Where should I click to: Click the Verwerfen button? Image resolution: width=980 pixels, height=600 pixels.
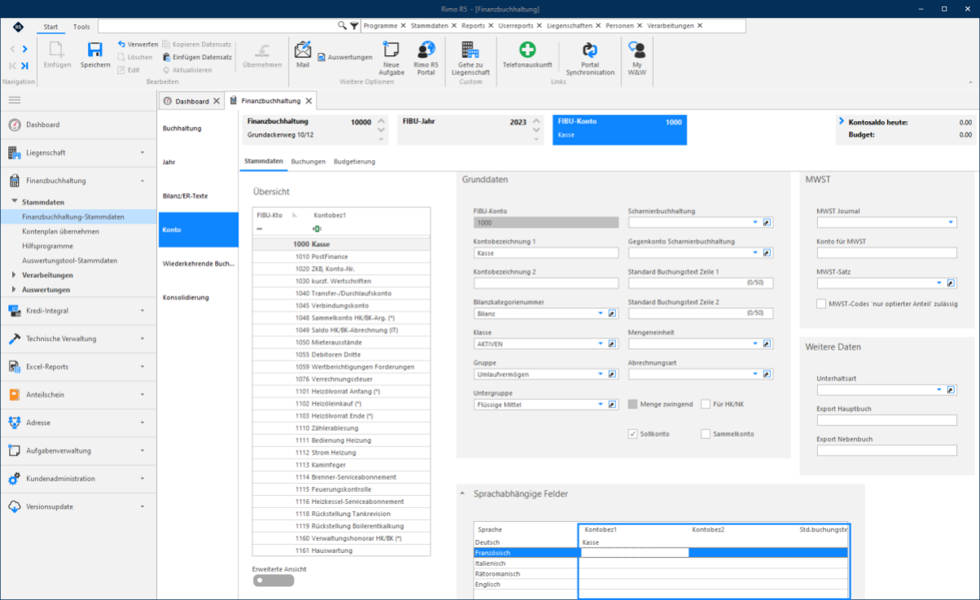point(138,45)
